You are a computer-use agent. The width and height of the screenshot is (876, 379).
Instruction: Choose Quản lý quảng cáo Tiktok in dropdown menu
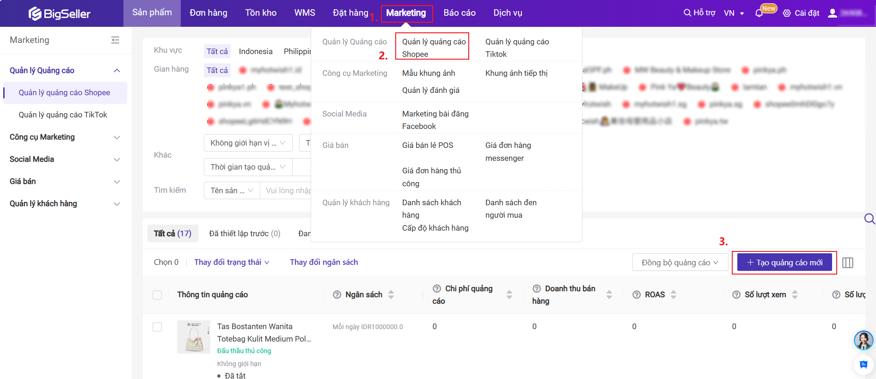517,48
